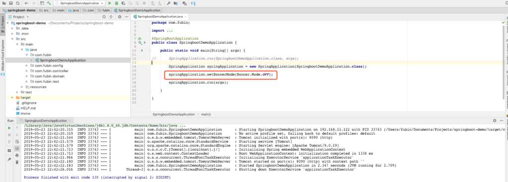Toggle the Pin Tab icon in Run panel
508x182 pixels.
[x=9, y=159]
